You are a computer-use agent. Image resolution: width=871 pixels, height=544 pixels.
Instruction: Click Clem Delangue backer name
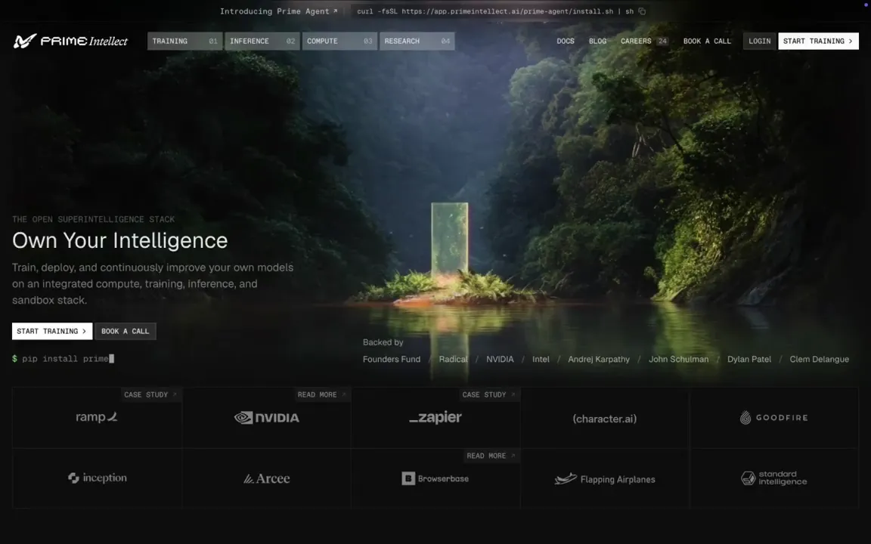(x=820, y=359)
